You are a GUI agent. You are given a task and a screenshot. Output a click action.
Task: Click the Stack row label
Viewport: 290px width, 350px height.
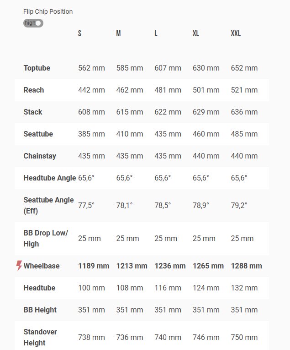click(33, 112)
